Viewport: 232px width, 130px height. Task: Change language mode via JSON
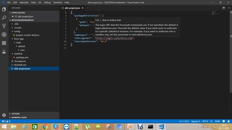tap(217, 121)
